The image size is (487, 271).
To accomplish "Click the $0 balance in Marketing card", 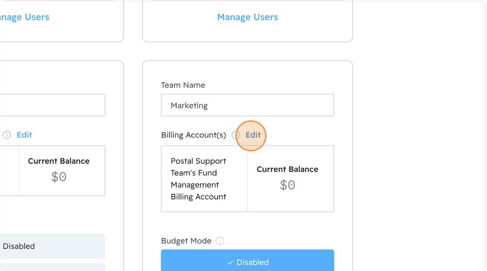I will coord(287,185).
